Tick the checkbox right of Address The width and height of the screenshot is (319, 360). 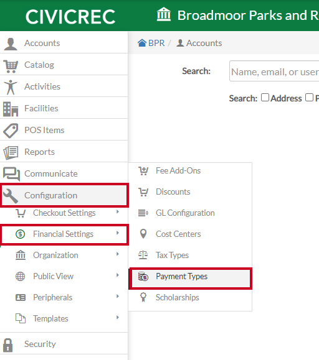(x=309, y=98)
